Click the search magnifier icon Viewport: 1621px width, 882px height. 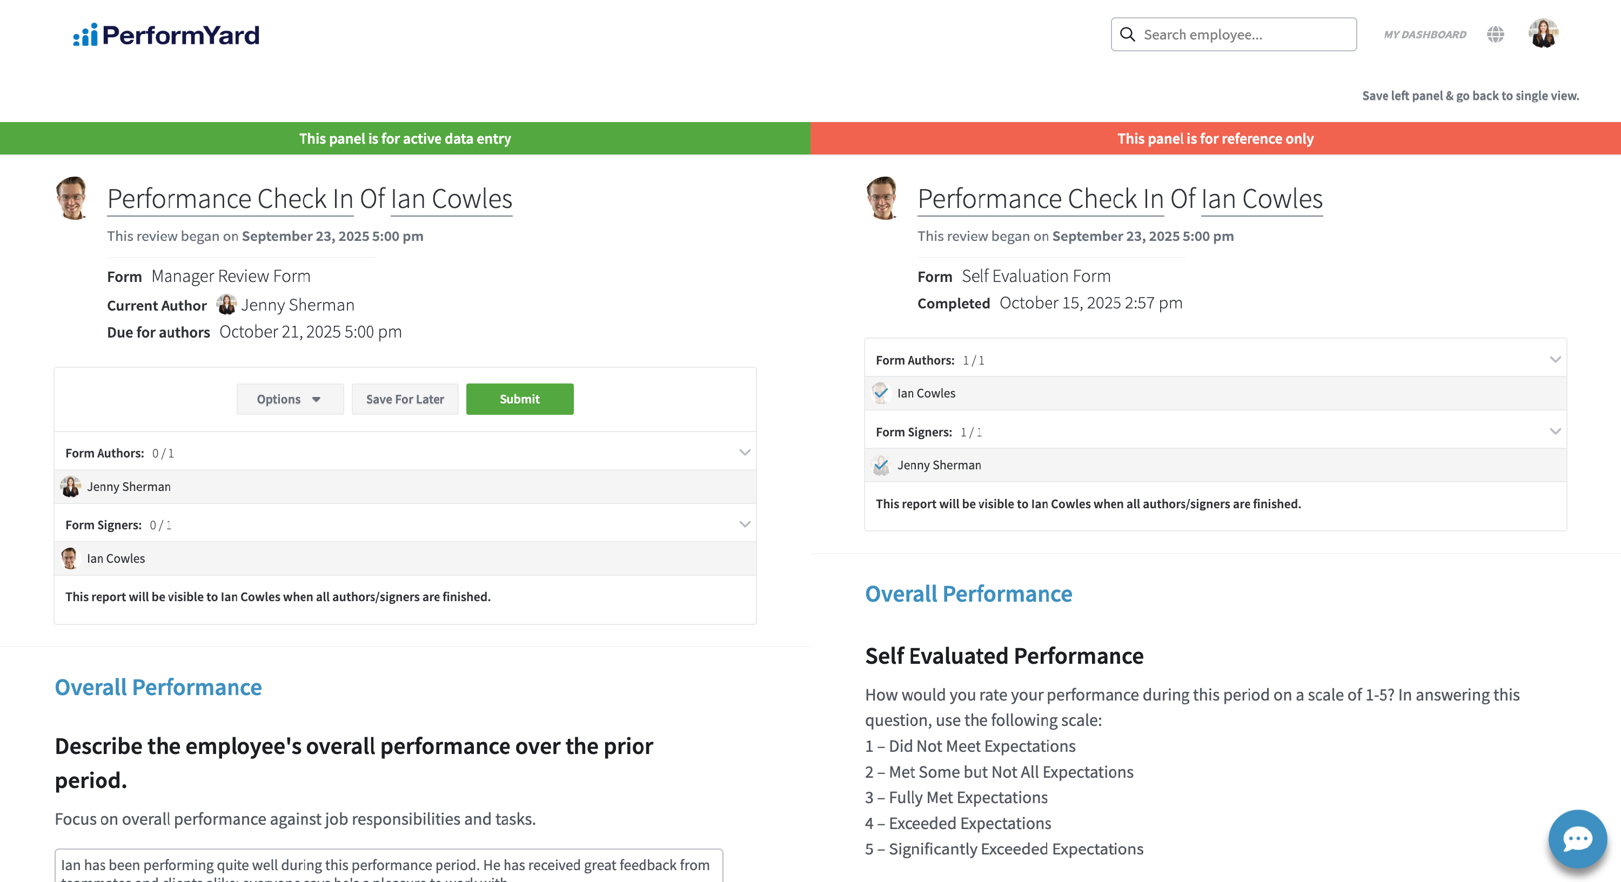click(1128, 35)
